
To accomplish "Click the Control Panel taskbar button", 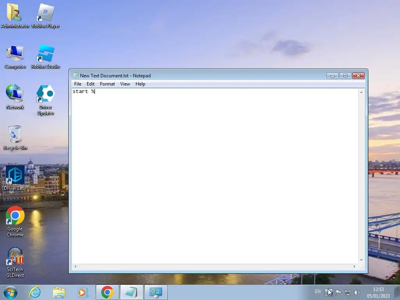I will pos(155,292).
